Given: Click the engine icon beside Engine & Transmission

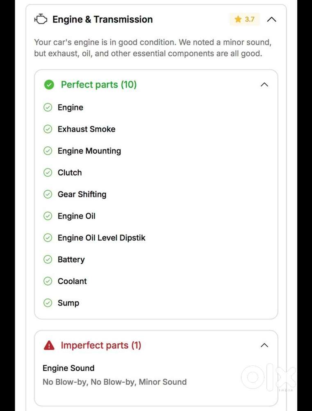Looking at the screenshot, I should [41, 19].
